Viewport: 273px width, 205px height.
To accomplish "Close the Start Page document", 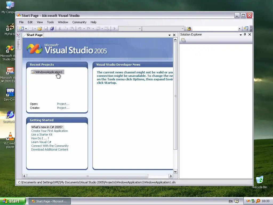I will click(174, 35).
